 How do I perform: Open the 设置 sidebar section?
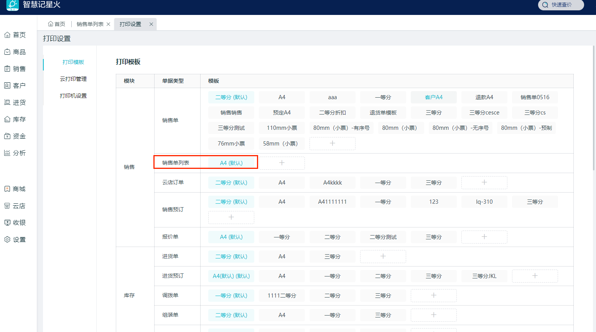click(15, 239)
